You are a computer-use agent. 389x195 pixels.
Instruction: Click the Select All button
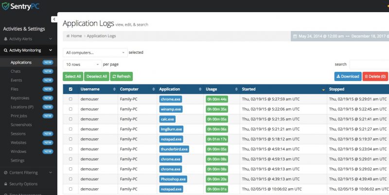click(x=73, y=77)
